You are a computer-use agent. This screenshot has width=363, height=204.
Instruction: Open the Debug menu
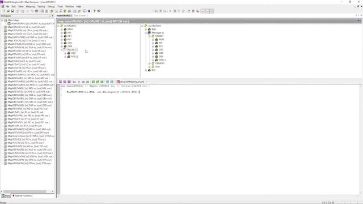(51, 6)
